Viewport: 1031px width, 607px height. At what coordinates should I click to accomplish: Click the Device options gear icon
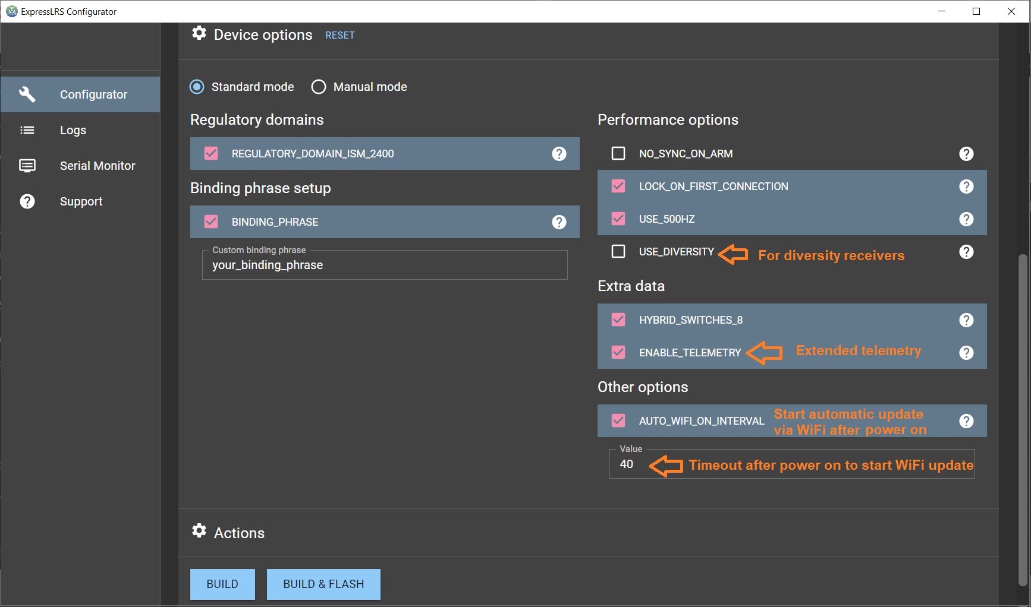pos(199,33)
